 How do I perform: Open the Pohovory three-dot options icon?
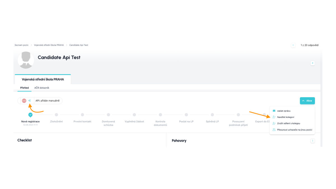point(312,141)
